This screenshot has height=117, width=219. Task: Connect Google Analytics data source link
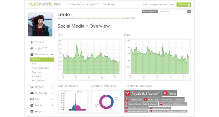(x=114, y=18)
